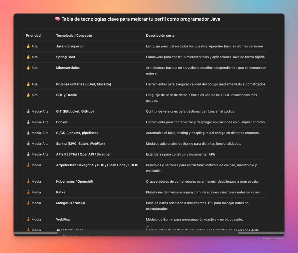Click description 'Plataforma de mensajería para comunicaciones'

203,192
